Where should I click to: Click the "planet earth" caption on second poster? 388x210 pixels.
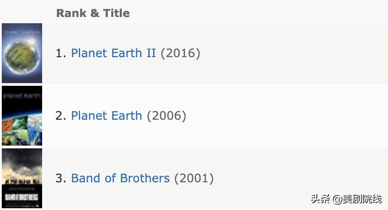tap(22, 96)
